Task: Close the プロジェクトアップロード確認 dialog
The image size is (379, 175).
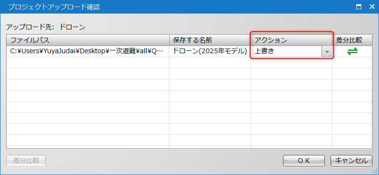Action: coord(372,7)
